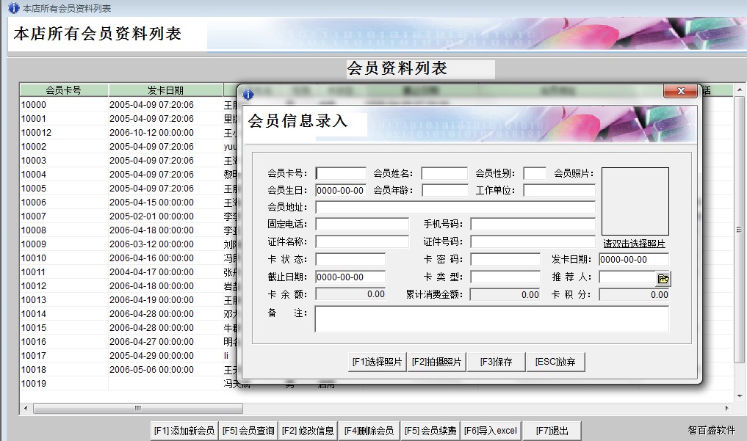
Task: Focus the card type field
Action: pyautogui.click(x=505, y=277)
